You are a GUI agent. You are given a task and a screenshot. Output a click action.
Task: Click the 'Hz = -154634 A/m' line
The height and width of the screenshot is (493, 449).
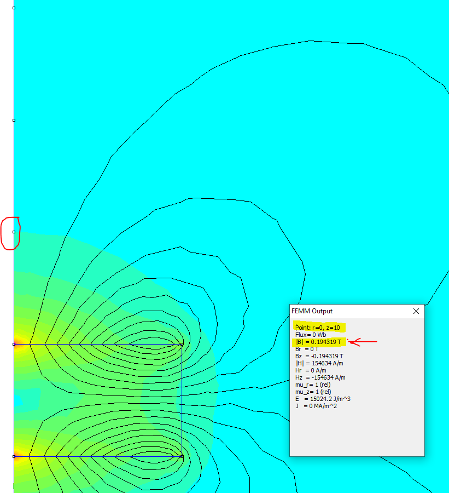(x=320, y=377)
